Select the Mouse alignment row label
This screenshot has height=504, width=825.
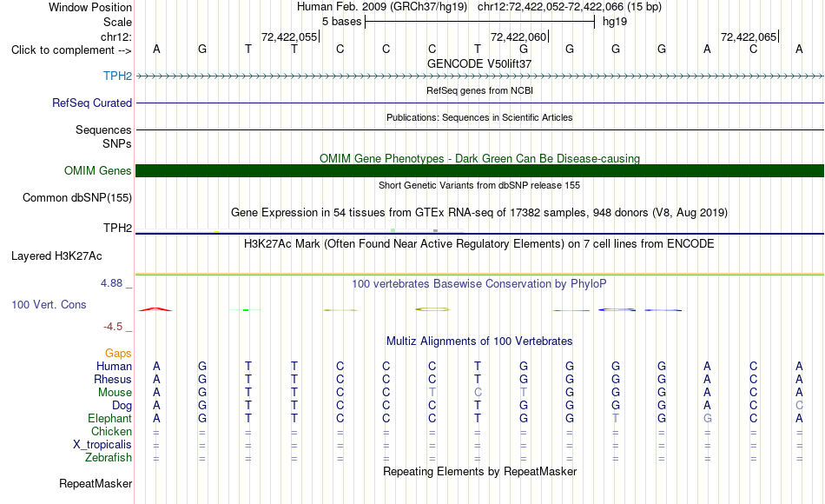click(115, 393)
